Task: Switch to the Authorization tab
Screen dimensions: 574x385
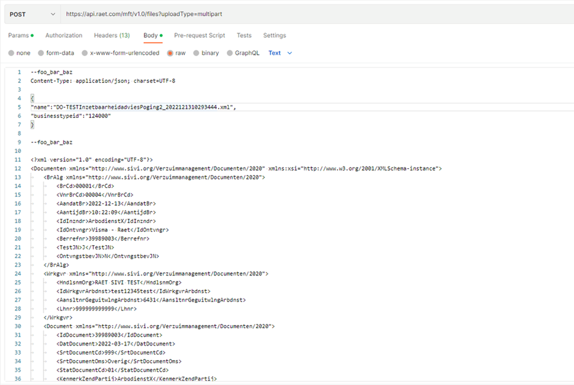Action: (x=64, y=35)
